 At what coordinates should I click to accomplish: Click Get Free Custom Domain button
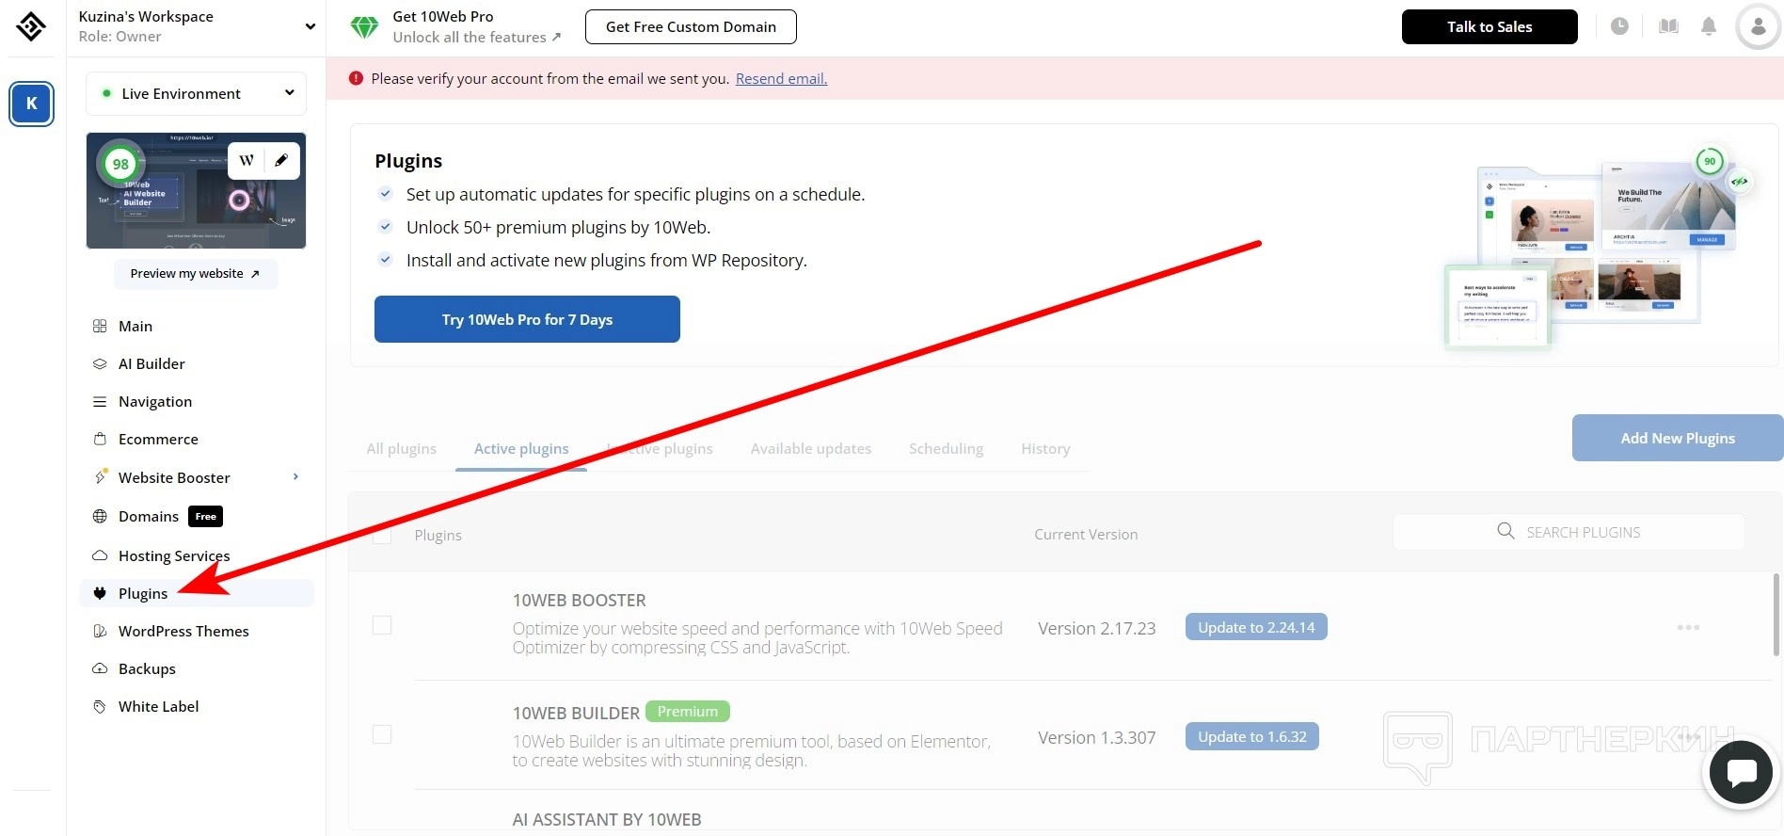691,26
